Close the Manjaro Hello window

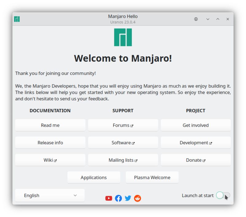click(228, 19)
